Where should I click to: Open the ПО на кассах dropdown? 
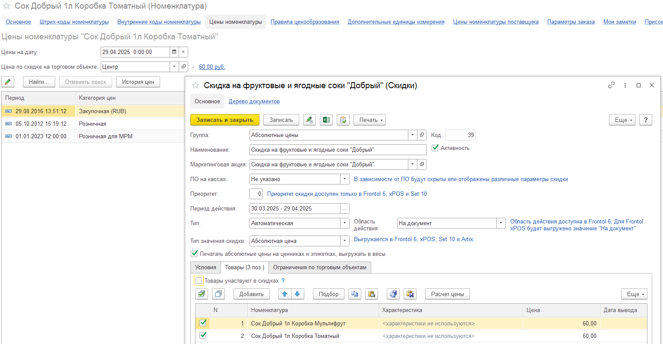(x=345, y=179)
